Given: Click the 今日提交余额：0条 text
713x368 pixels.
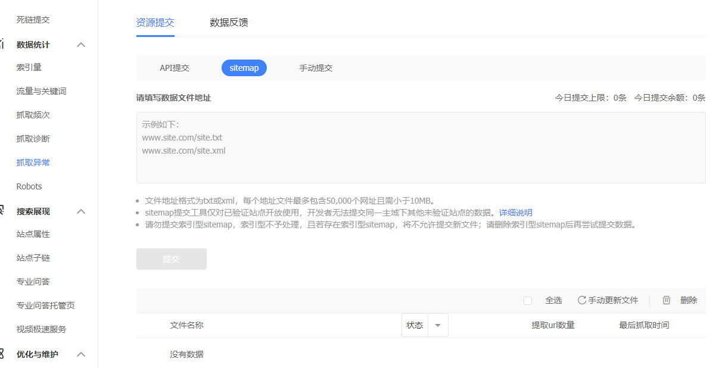Looking at the screenshot, I should click(x=670, y=98).
